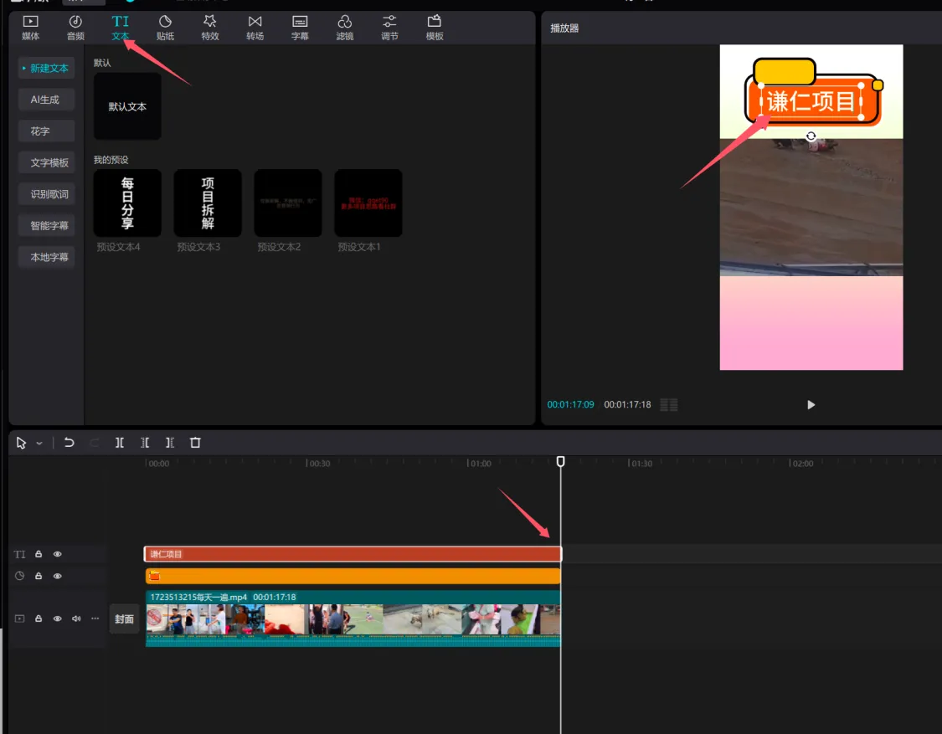The width and height of the screenshot is (942, 734).
Task: Switch to the 音频 audio tab
Action: [x=75, y=27]
